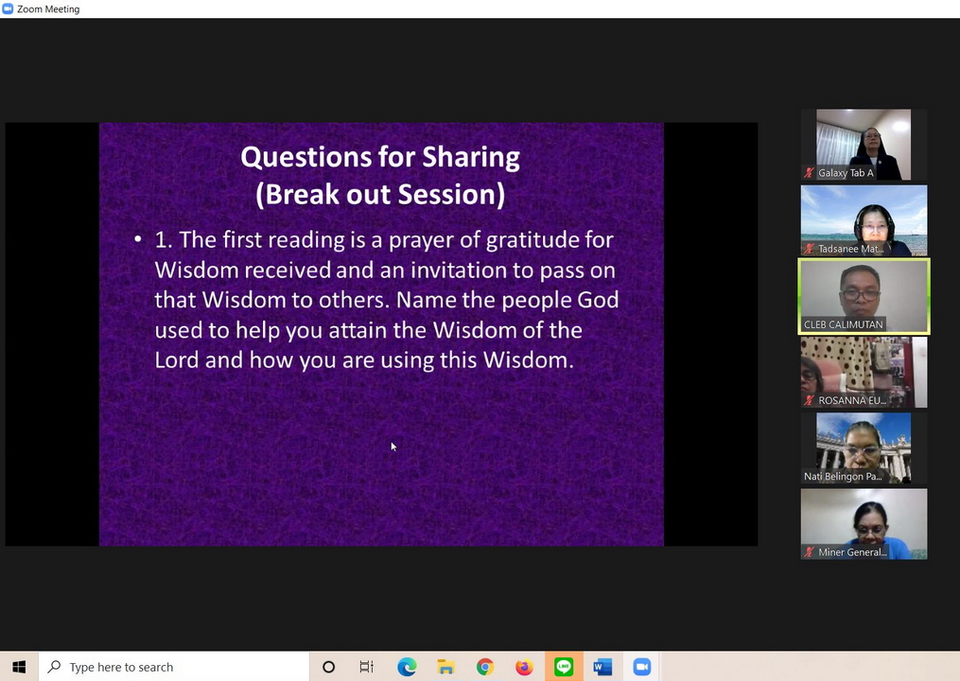Select the ROSANNA EU... video thumbnail
Viewport: 960px width, 681px height.
pyautogui.click(x=864, y=371)
